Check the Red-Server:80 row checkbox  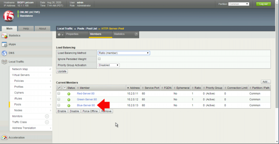click(59, 93)
